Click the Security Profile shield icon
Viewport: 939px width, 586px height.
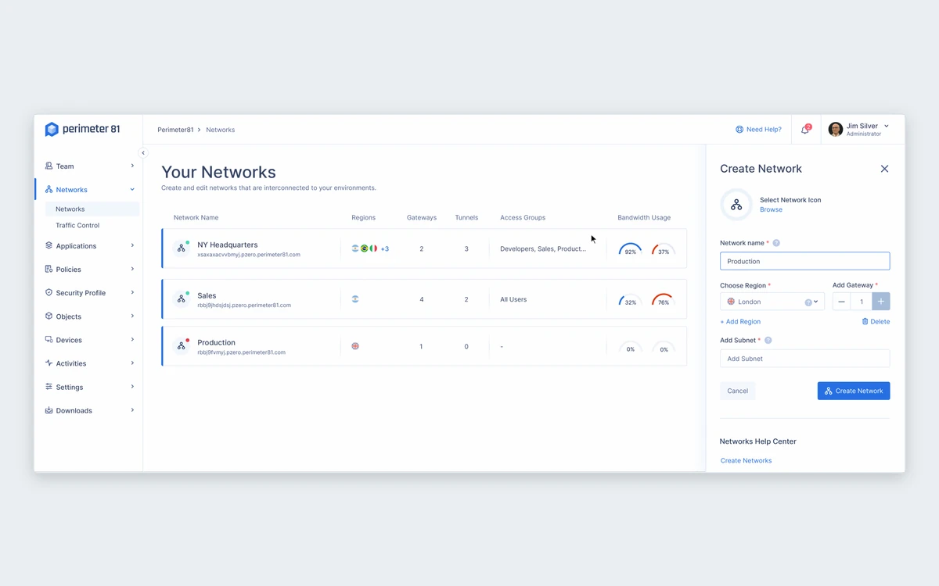(49, 292)
